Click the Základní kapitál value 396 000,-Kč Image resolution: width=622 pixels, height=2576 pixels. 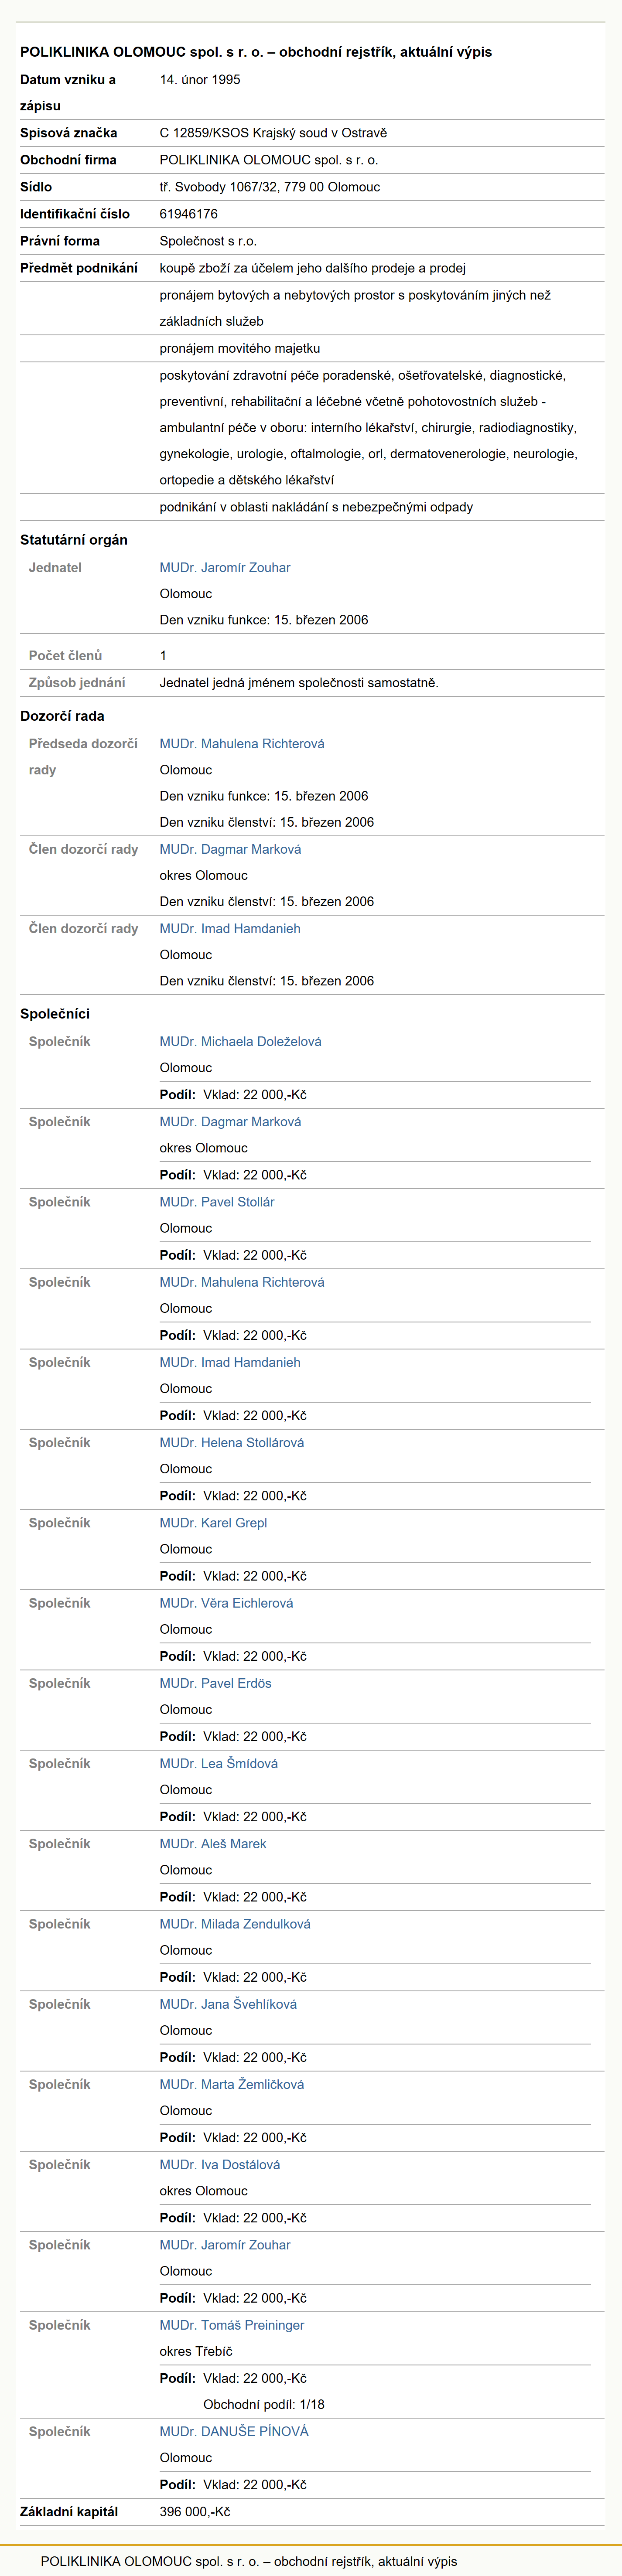(195, 2511)
